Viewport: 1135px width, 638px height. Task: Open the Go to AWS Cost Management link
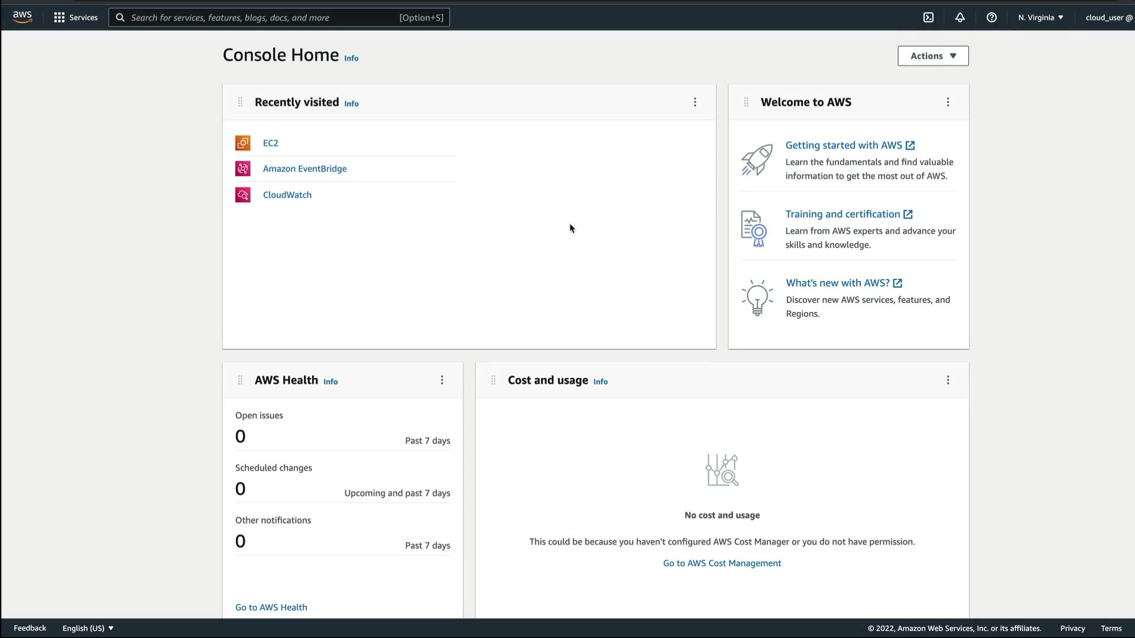pos(722,564)
